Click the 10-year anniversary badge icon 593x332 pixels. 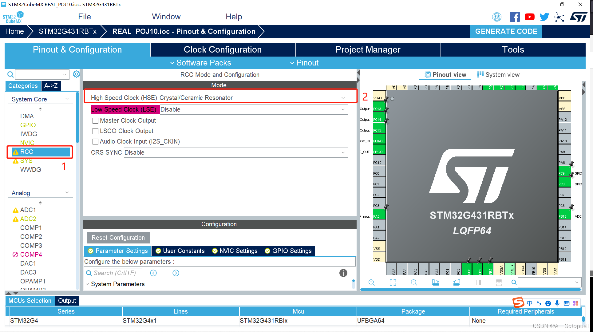coord(497,17)
